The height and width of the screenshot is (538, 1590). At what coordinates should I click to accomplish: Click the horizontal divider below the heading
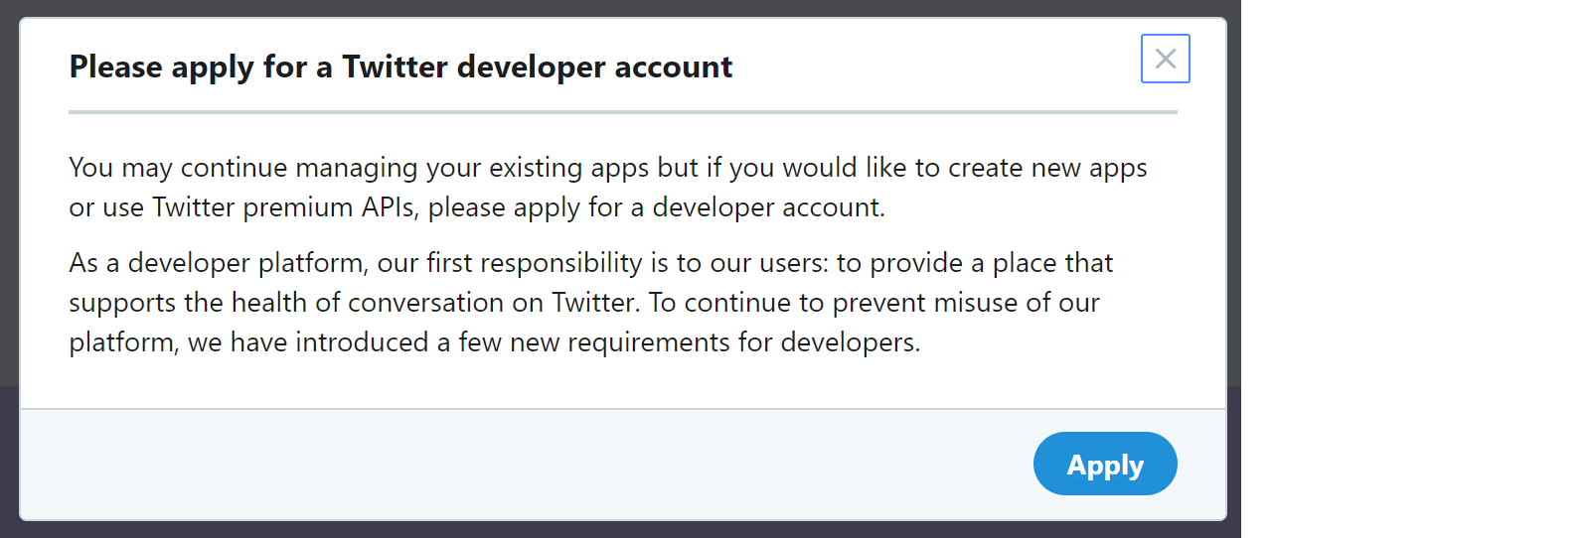coord(622,112)
